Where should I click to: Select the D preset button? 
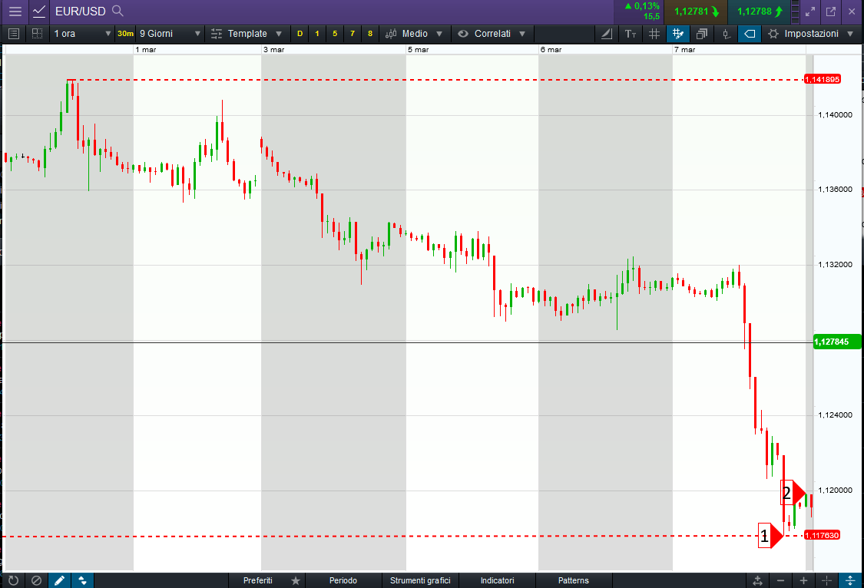(300, 34)
